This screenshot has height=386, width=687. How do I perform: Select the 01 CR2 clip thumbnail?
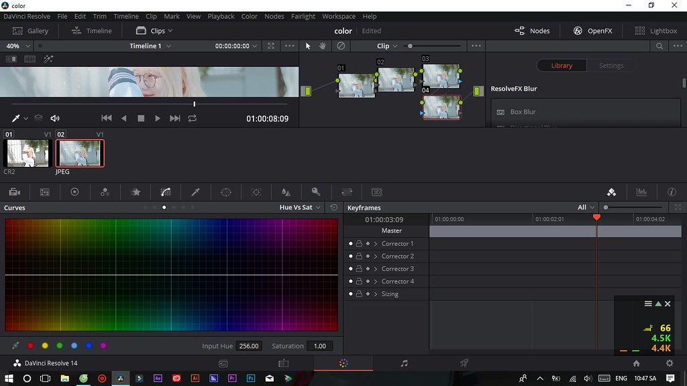click(28, 153)
